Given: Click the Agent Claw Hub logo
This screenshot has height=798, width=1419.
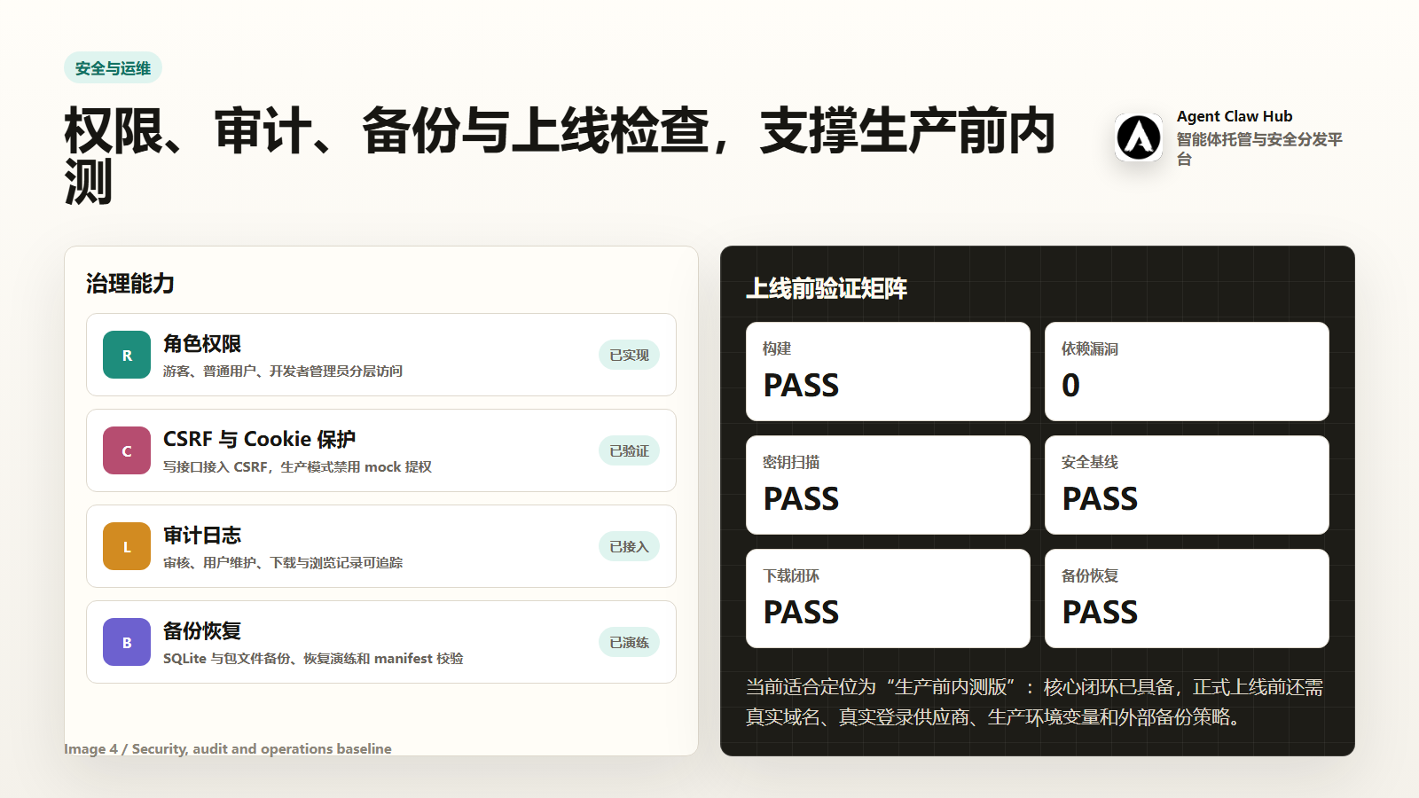Looking at the screenshot, I should (x=1139, y=137).
